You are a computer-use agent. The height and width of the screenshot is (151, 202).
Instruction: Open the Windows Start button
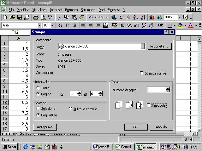click(9, 147)
